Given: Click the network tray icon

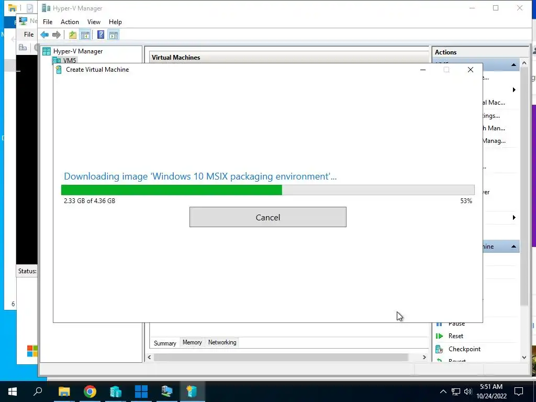Looking at the screenshot, I should click(x=456, y=392).
